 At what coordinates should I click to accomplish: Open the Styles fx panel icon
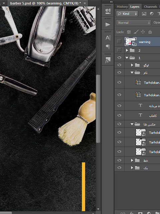click(108, 60)
